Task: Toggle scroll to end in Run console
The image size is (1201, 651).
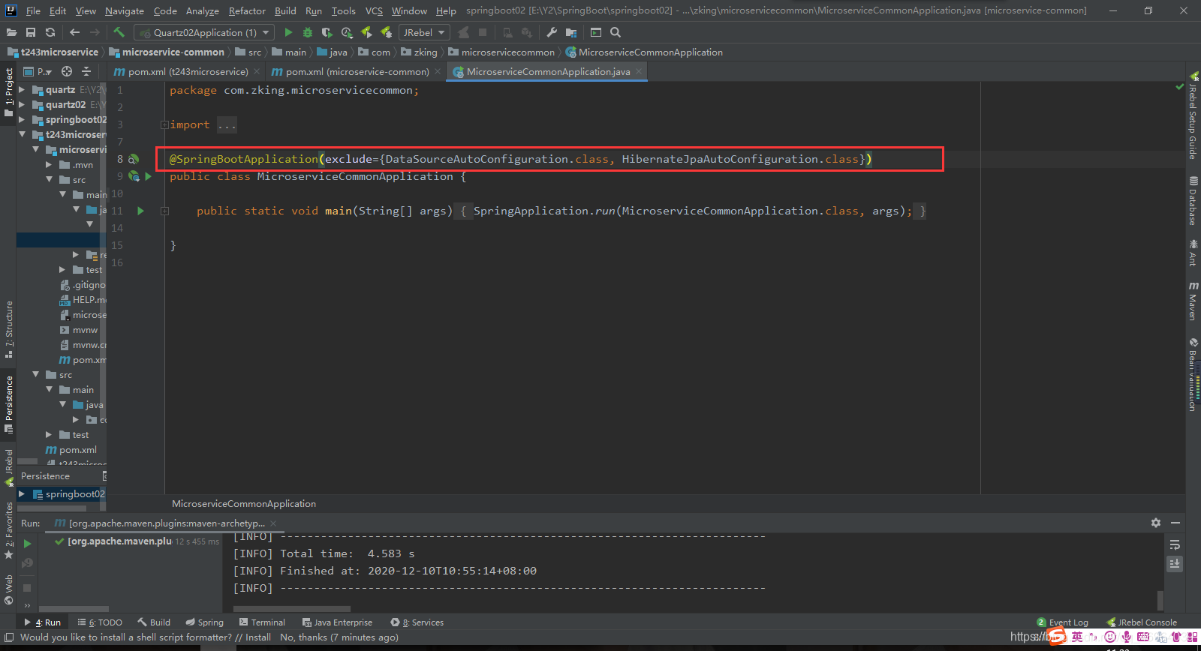Action: [x=1175, y=563]
